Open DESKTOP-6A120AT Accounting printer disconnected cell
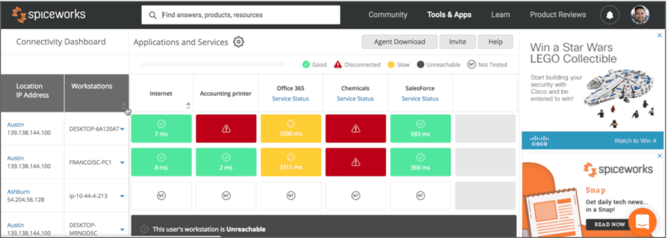The height and width of the screenshot is (238, 667). tap(226, 128)
